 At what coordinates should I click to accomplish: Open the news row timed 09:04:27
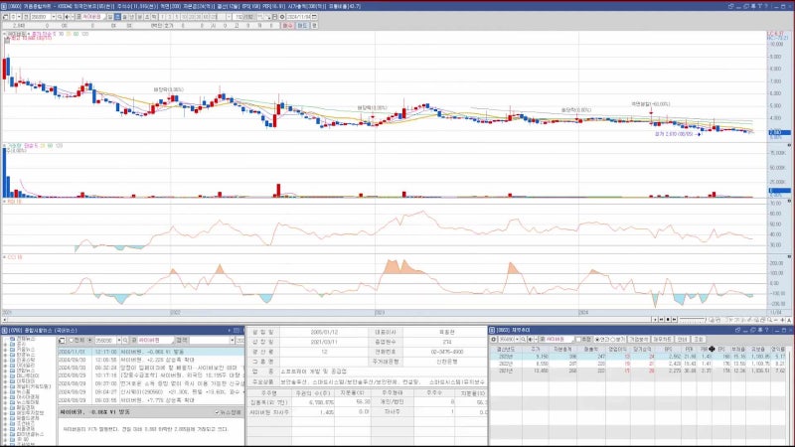[x=151, y=392]
